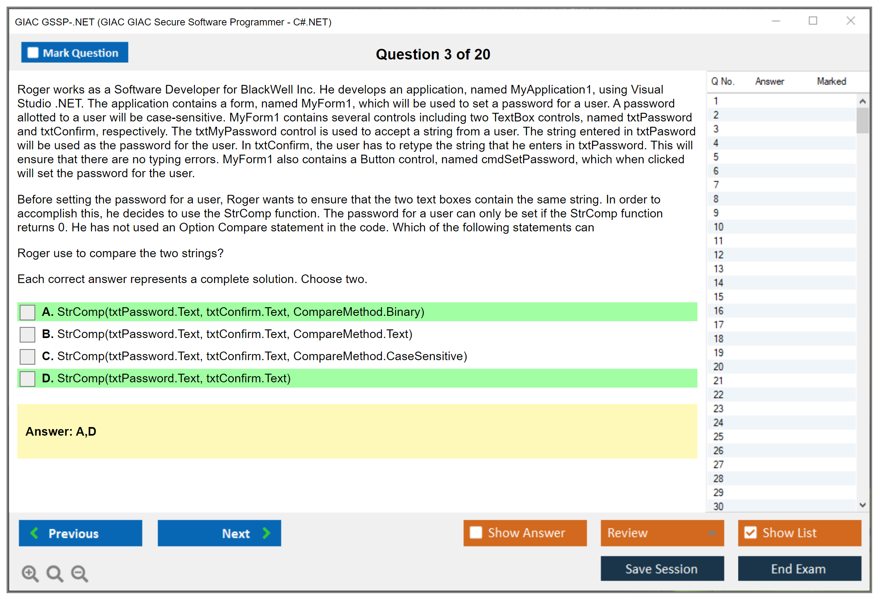Check answer option A CompareMethod.Binary

pos(27,312)
